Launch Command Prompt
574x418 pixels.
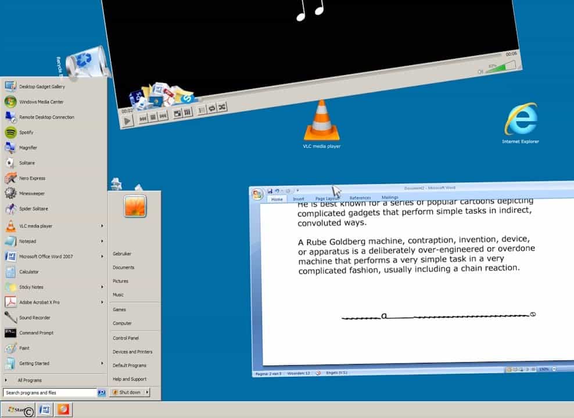click(54, 333)
